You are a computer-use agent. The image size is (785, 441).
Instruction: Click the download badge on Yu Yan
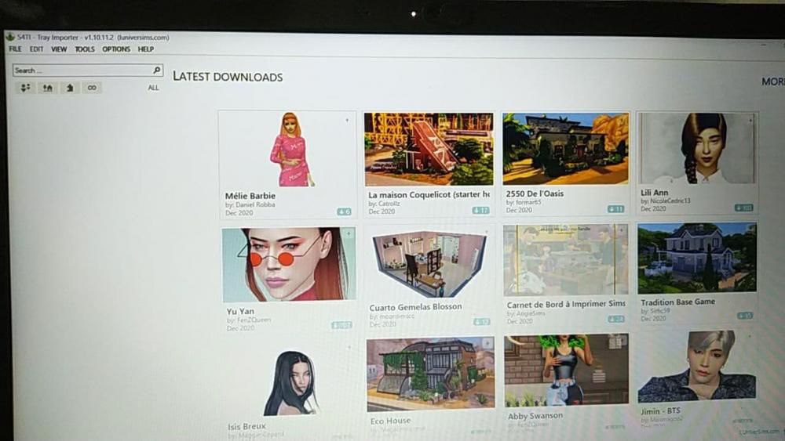[341, 325]
